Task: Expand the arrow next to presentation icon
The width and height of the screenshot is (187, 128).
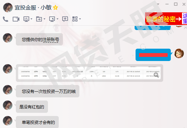Action: click(x=31, y=19)
